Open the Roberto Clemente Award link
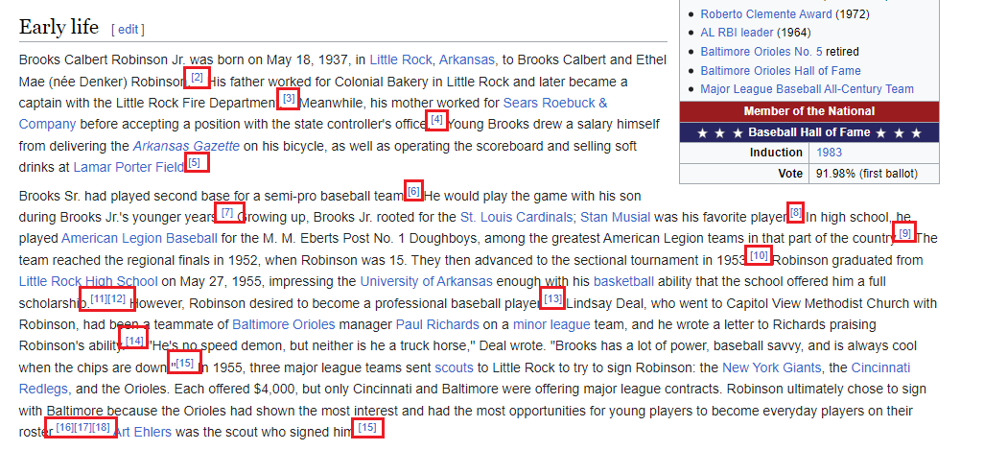This screenshot has height=450, width=984. 766,13
